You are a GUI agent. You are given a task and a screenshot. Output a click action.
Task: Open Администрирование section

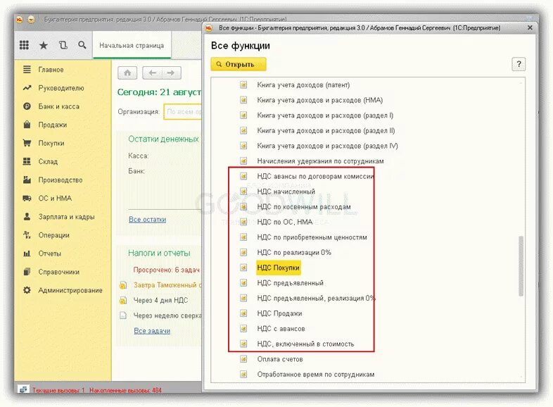tap(70, 290)
